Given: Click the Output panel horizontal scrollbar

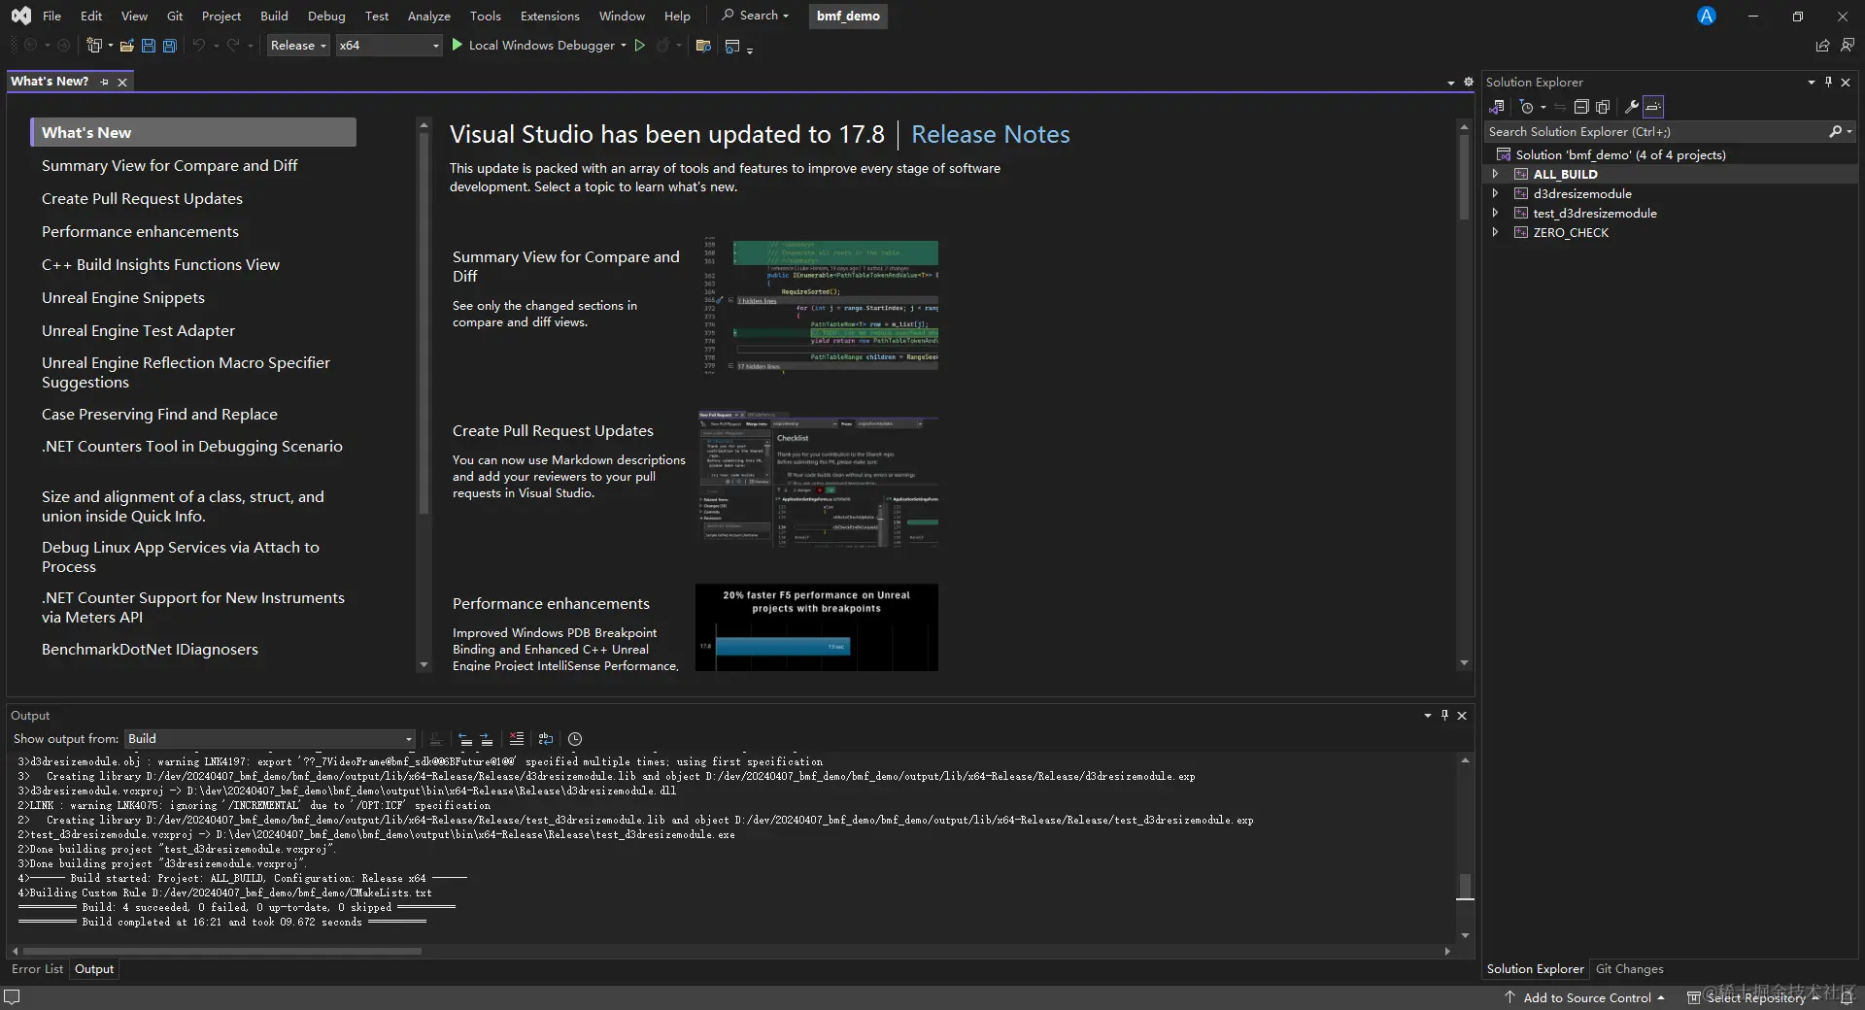Looking at the screenshot, I should [x=222, y=951].
